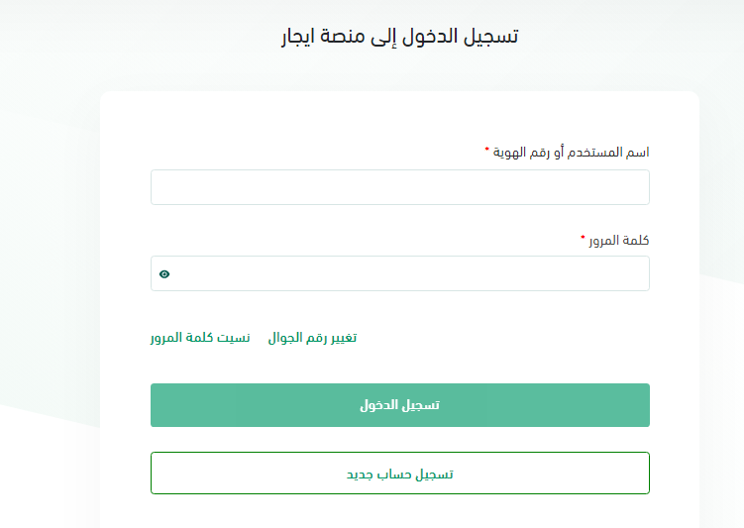Open the تغيير رقم الجوال link
This screenshot has height=528, width=744.
click(312, 338)
